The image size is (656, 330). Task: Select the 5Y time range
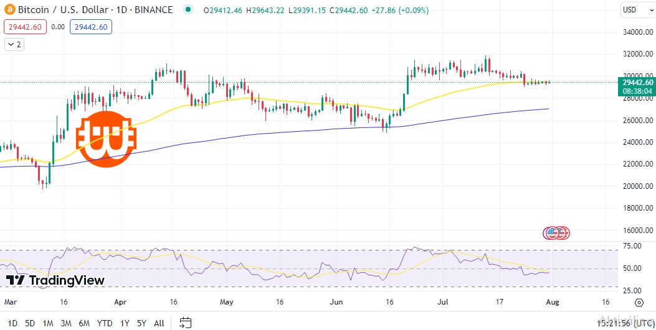[x=141, y=323]
